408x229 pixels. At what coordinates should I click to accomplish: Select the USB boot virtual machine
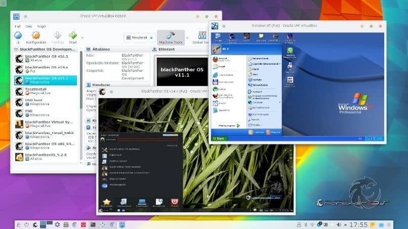coord(46,102)
